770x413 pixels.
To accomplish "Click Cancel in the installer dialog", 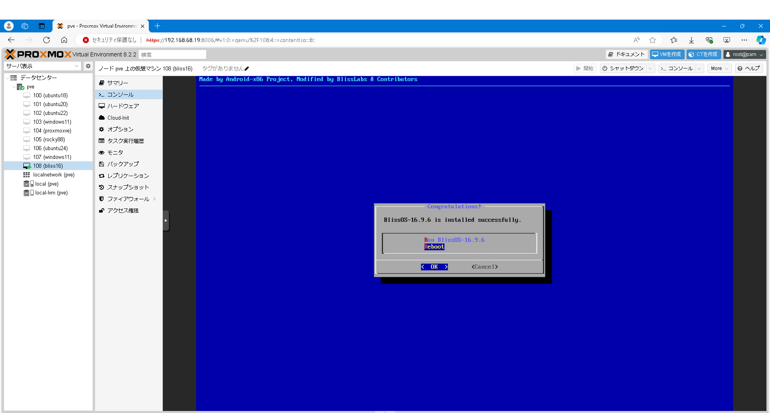I will coord(485,267).
